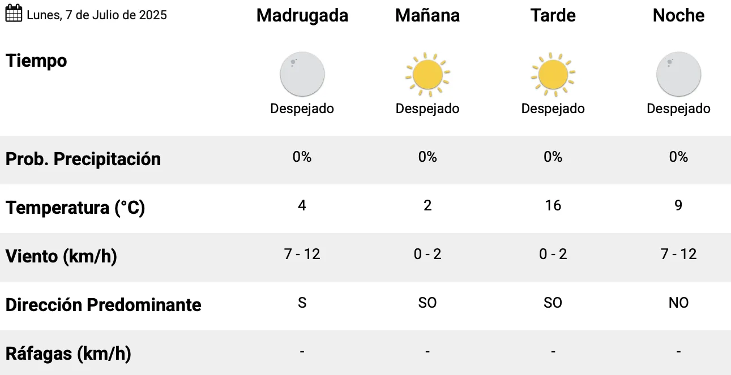Click the Mañana sun icon
Viewport: 731px width, 375px height.
point(428,74)
